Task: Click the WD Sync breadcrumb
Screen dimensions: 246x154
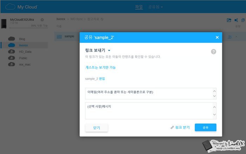Action: 76,19
